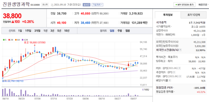Click the 저가 value 38,450
This screenshot has width=209, height=102.
coord(85,23)
